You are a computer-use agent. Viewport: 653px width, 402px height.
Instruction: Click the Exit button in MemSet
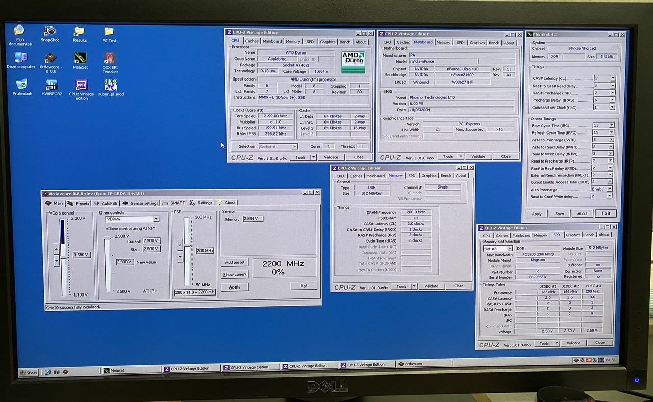(606, 213)
